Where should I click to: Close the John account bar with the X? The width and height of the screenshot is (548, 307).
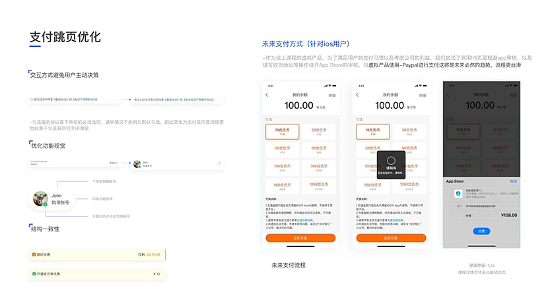219,163
